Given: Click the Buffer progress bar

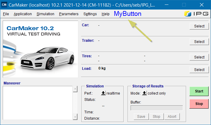Looking at the screenshot, I should [x=157, y=108].
